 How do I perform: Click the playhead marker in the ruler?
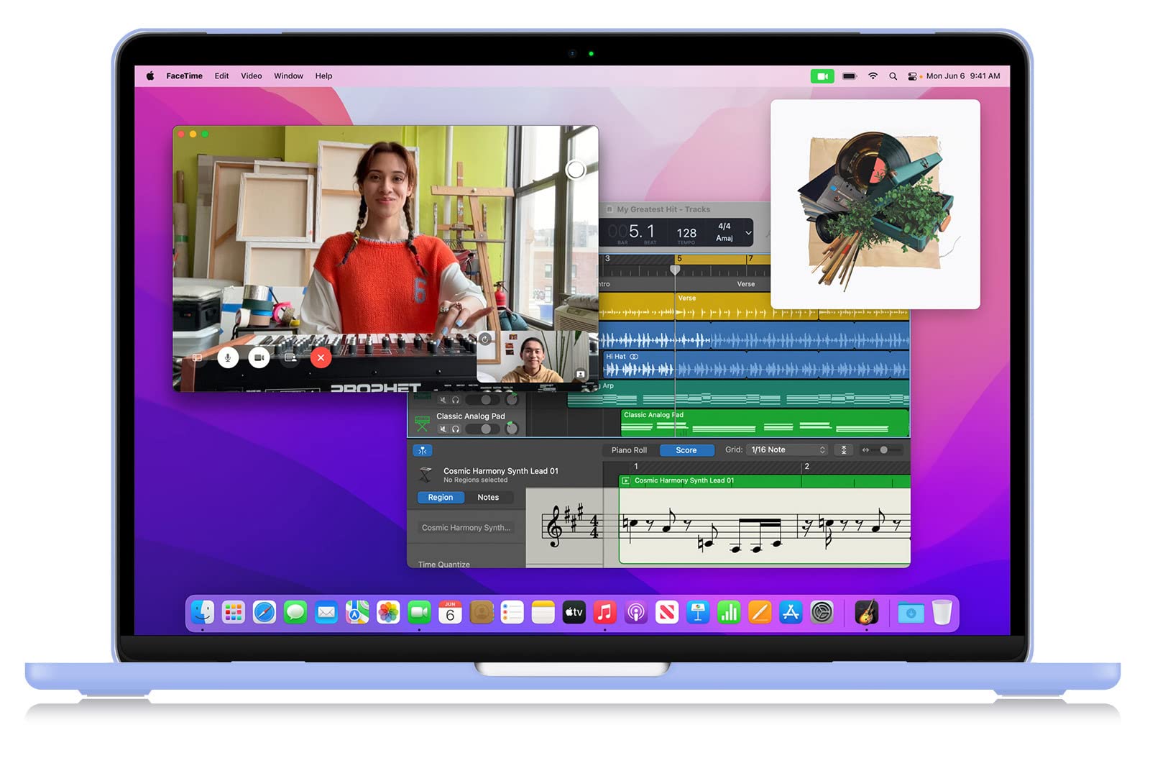pos(675,270)
